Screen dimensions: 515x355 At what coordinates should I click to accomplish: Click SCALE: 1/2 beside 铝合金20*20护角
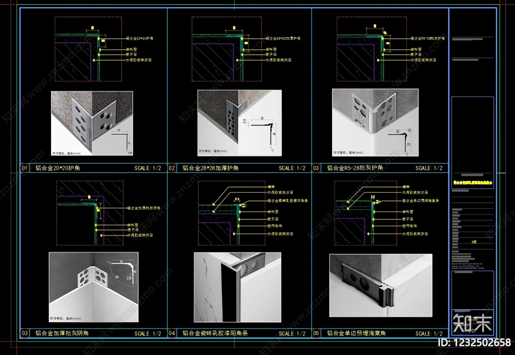point(148,168)
